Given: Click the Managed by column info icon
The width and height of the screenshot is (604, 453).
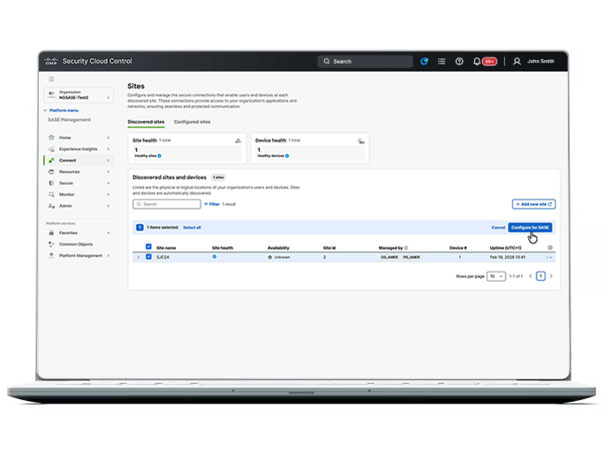Looking at the screenshot, I should click(406, 247).
